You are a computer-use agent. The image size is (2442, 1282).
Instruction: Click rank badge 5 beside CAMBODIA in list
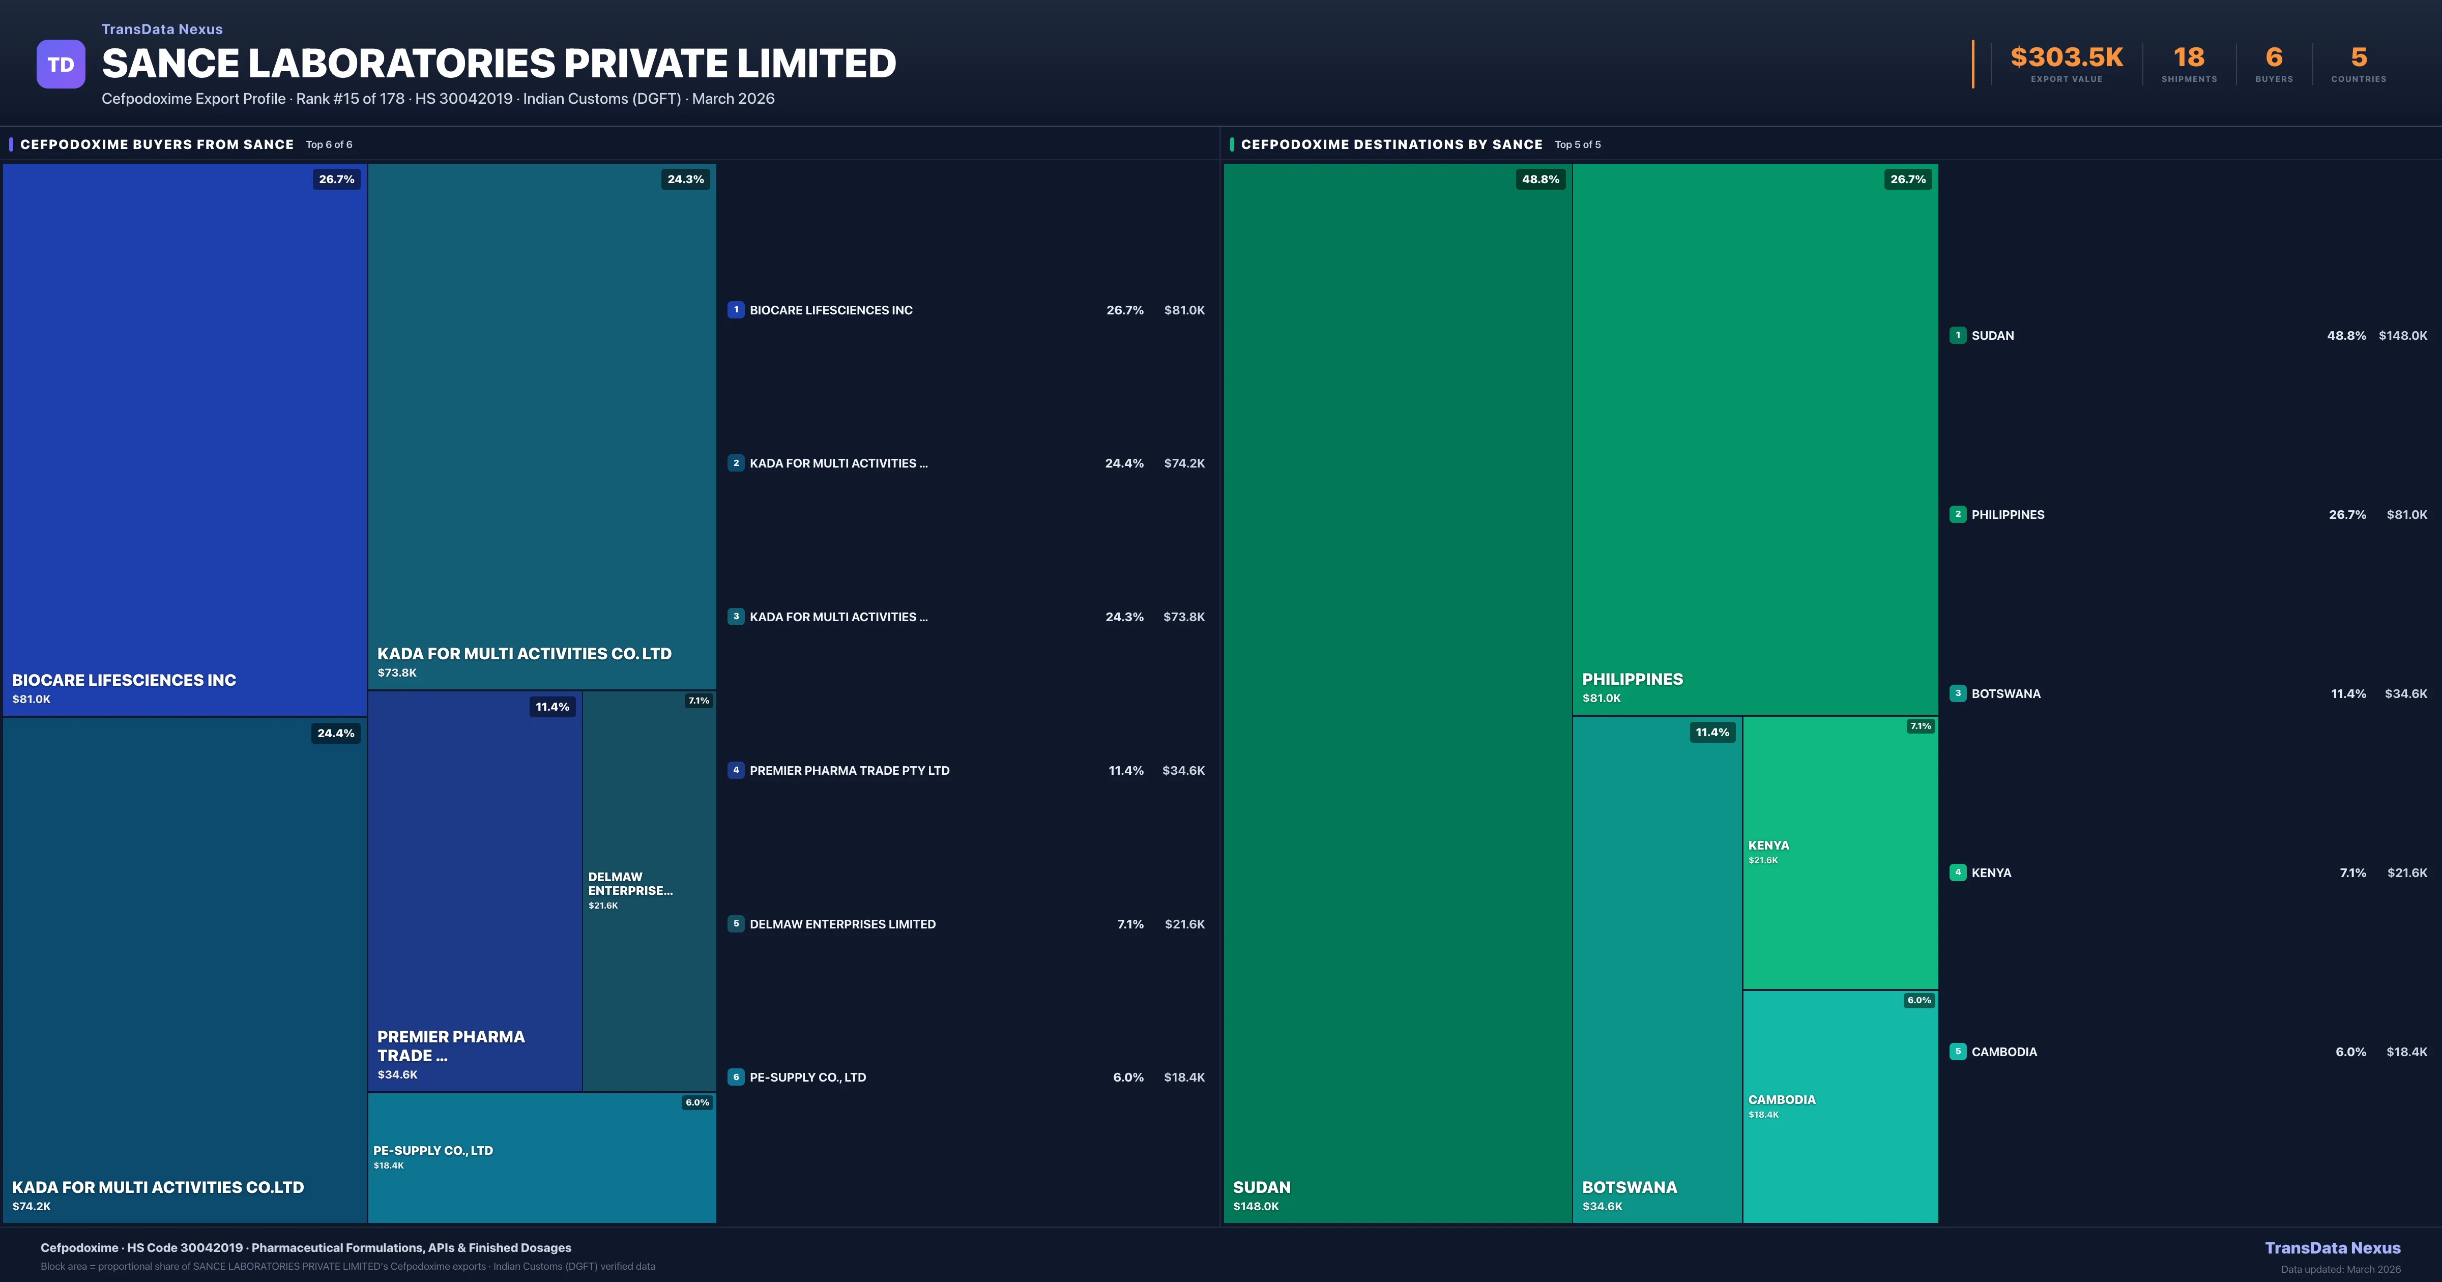coord(1958,1052)
